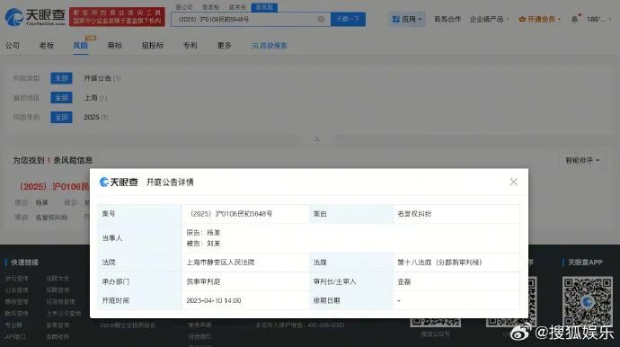Click the 民事审判庭 department value
Image resolution: width=620 pixels, height=347 pixels.
pyautogui.click(x=203, y=281)
